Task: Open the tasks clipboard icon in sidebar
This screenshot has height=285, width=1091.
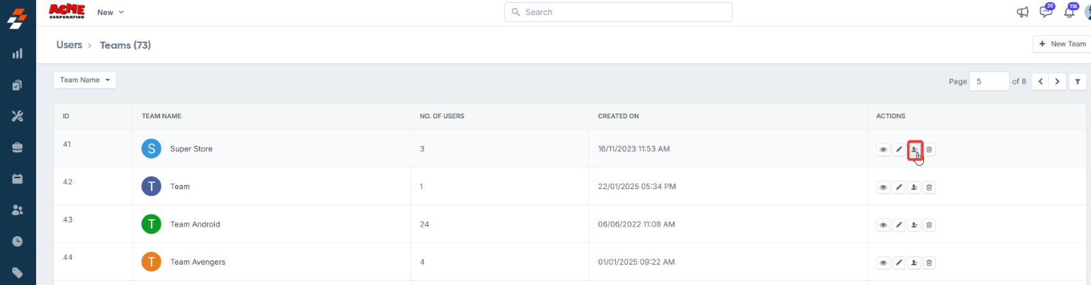Action: pyautogui.click(x=18, y=85)
